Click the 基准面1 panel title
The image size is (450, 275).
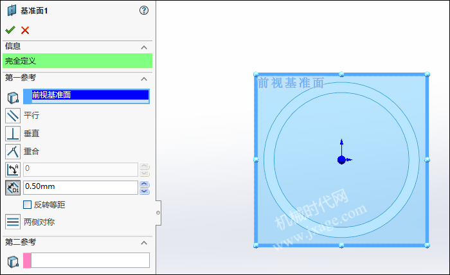pos(34,11)
